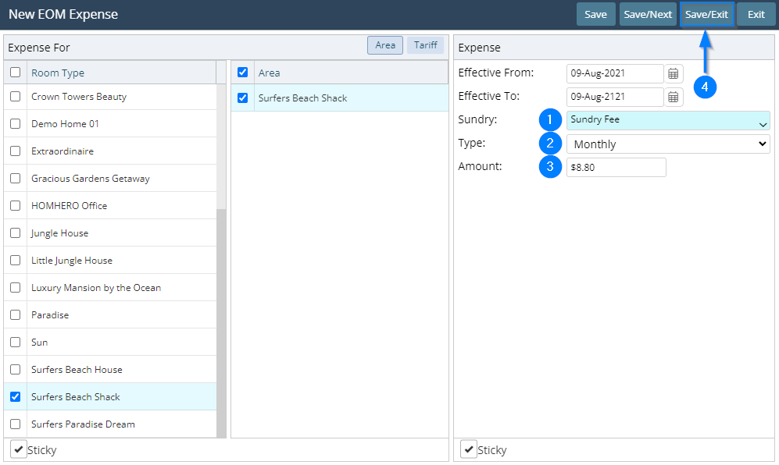Tick the Paradise room type checkbox
Screen dimensions: 779x465
[15, 315]
